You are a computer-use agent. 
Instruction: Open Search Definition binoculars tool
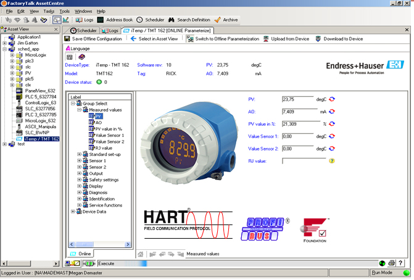coord(189,20)
